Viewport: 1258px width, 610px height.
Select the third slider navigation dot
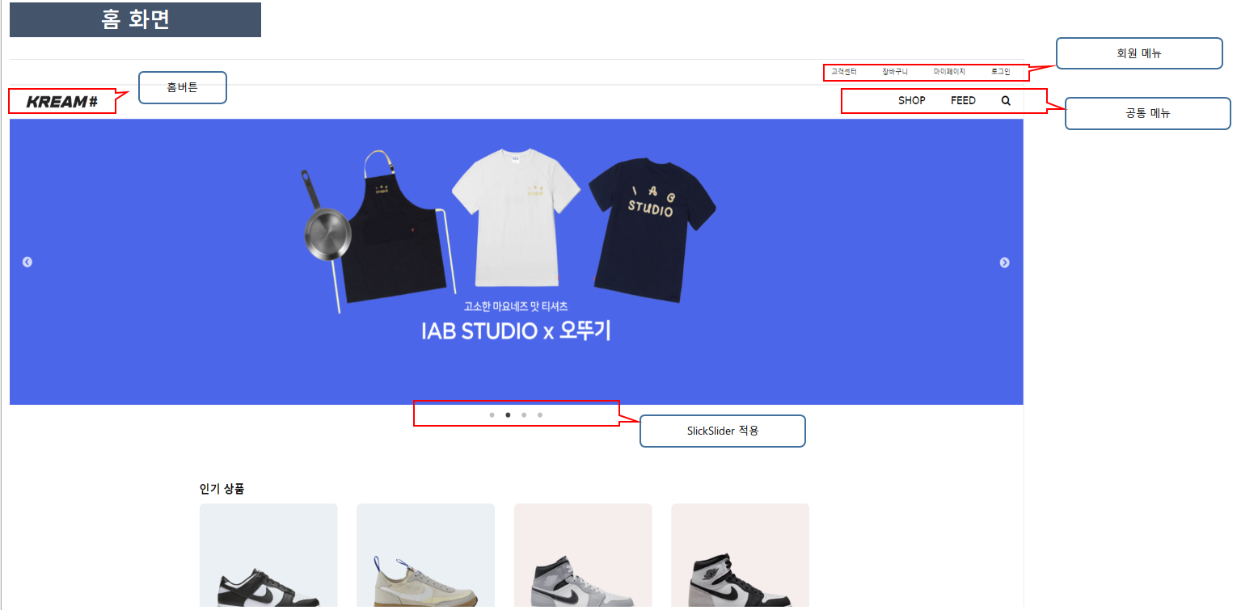point(524,414)
